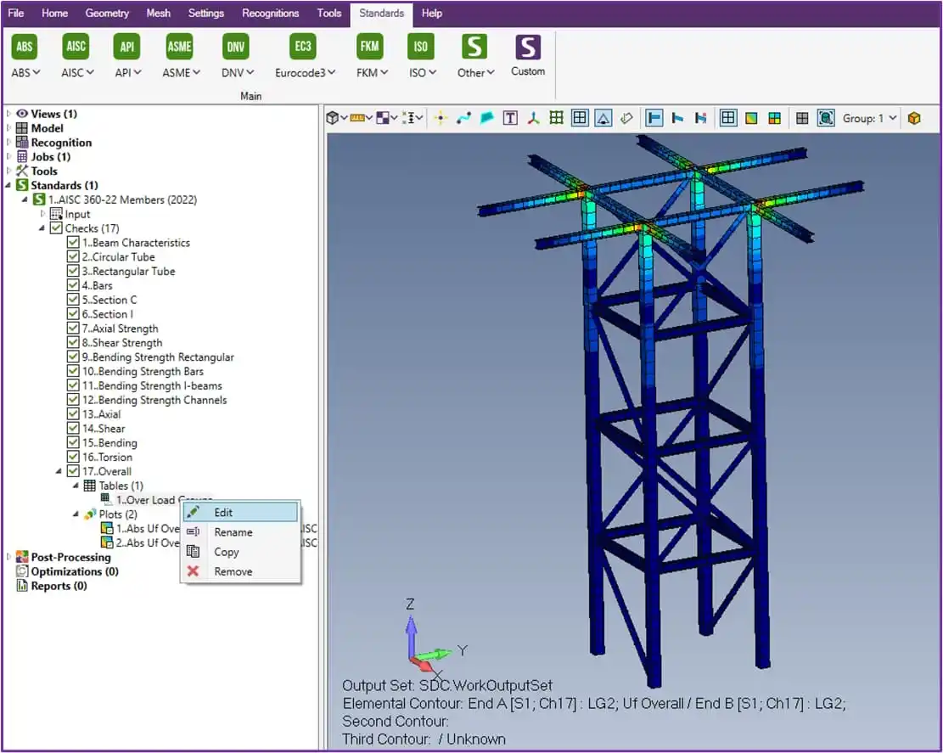Choose Remove from context menu
This screenshot has height=753, width=943.
click(240, 571)
